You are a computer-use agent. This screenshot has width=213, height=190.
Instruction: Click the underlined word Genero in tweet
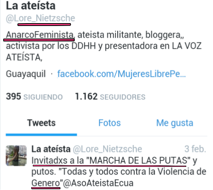45,183
